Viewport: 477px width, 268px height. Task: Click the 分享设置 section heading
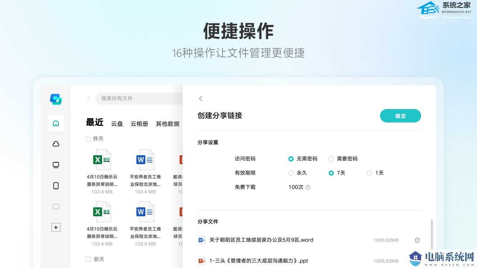pos(208,143)
